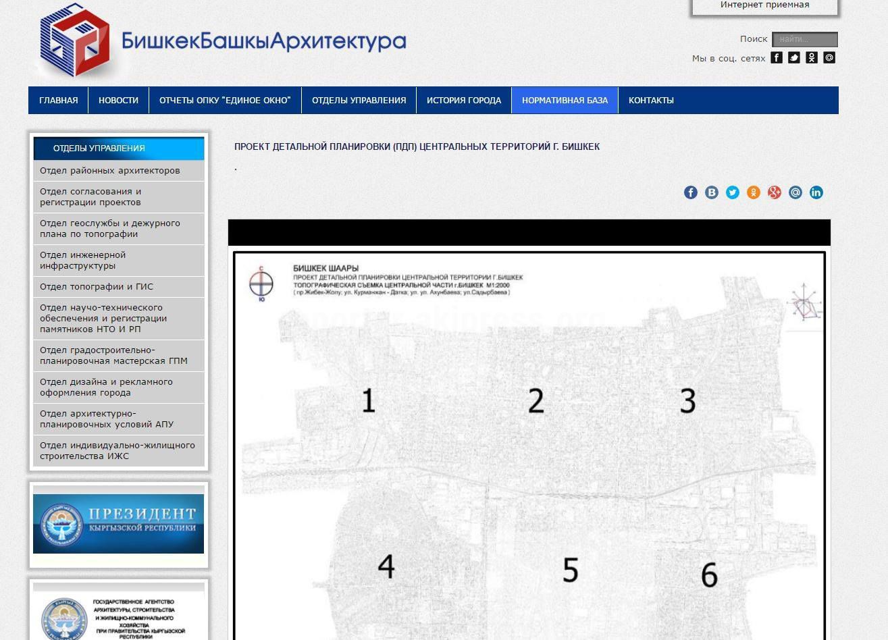Open Отдел районных архитекторов link
888x640 pixels.
coord(110,170)
